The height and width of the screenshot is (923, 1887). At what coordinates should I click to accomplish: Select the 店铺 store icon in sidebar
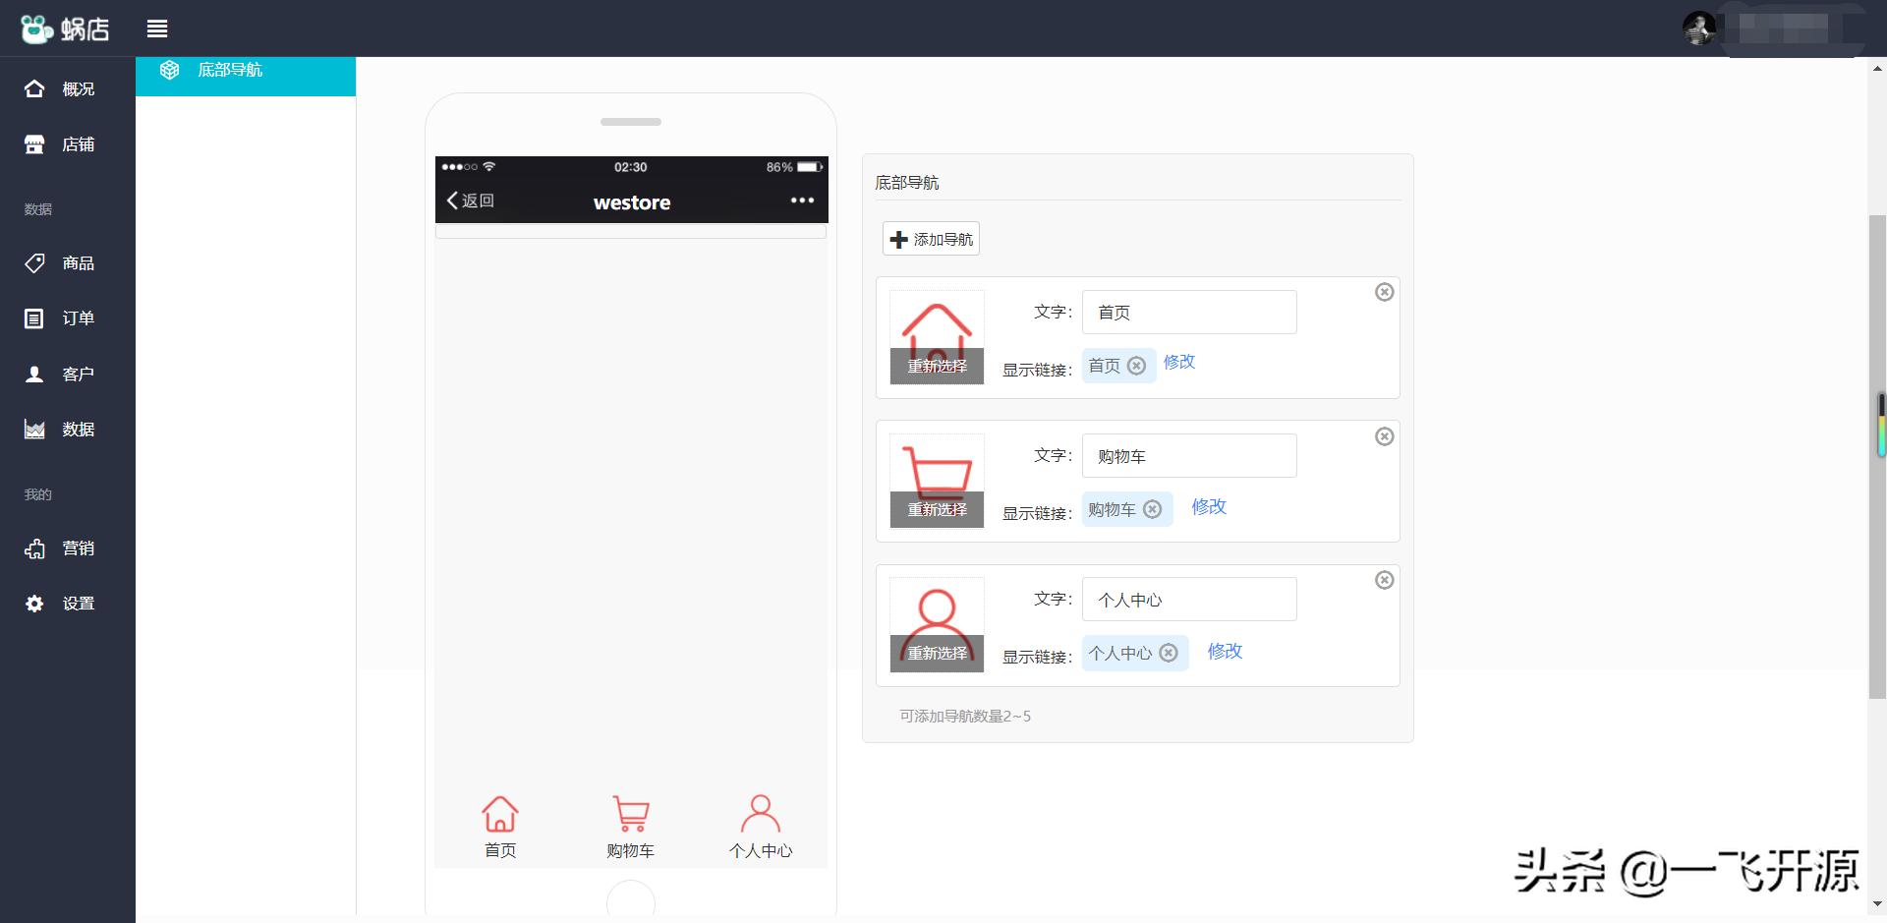point(34,144)
